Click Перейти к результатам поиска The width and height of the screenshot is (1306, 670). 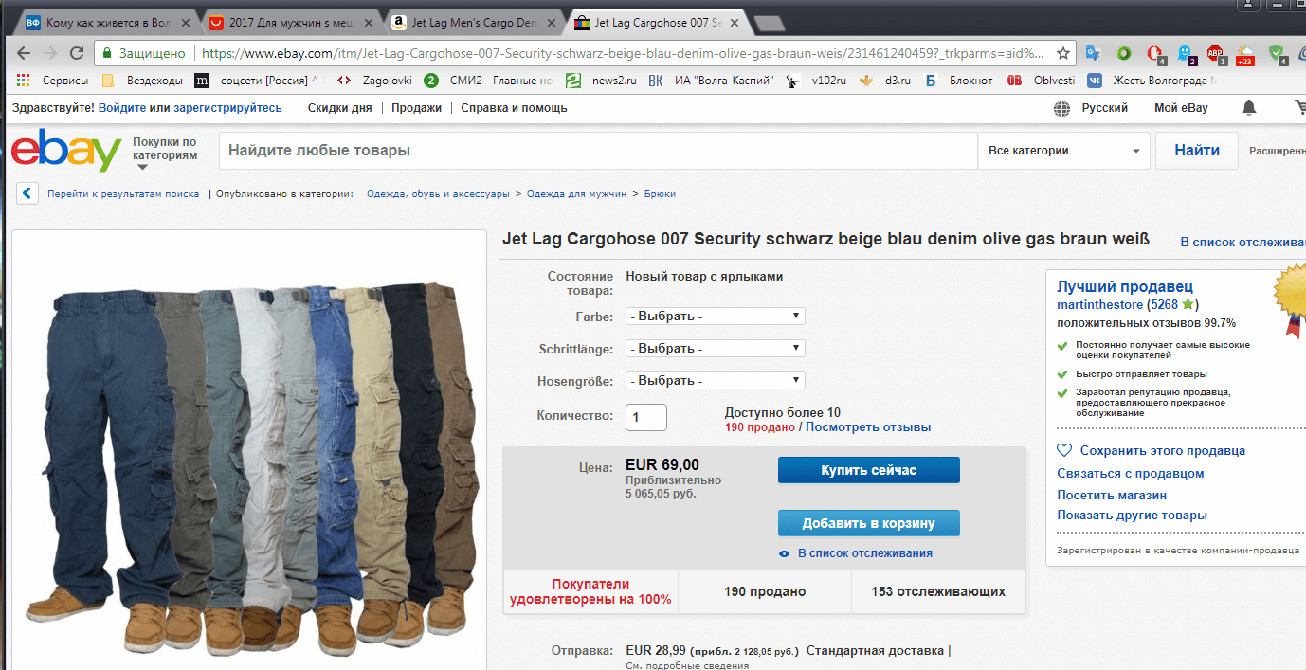coord(123,193)
